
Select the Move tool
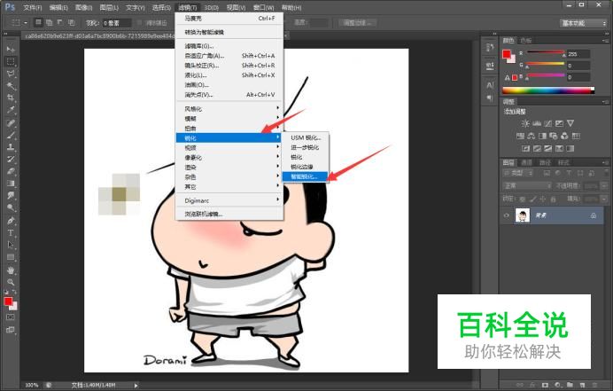click(11, 50)
